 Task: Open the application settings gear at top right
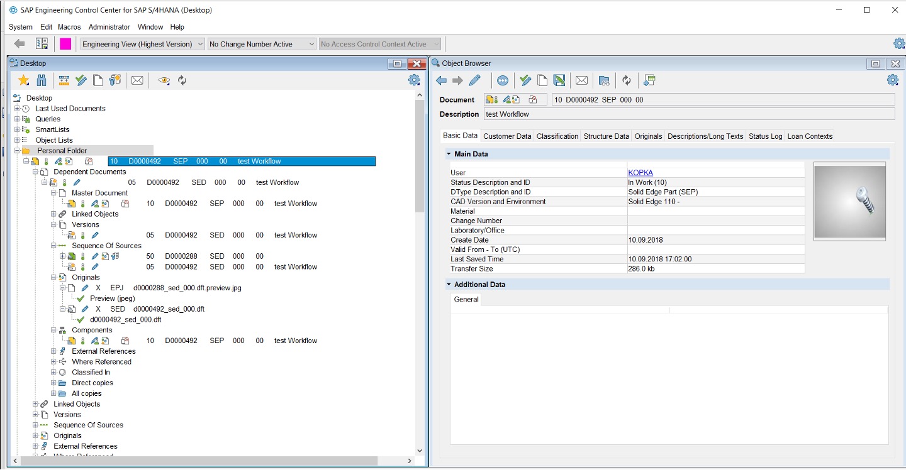click(899, 43)
